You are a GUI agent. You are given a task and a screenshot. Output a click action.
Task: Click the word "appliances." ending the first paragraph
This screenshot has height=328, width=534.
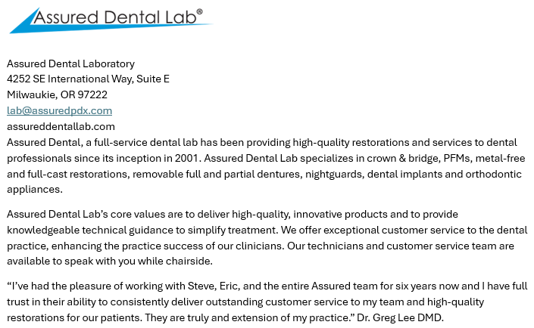pyautogui.click(x=33, y=190)
